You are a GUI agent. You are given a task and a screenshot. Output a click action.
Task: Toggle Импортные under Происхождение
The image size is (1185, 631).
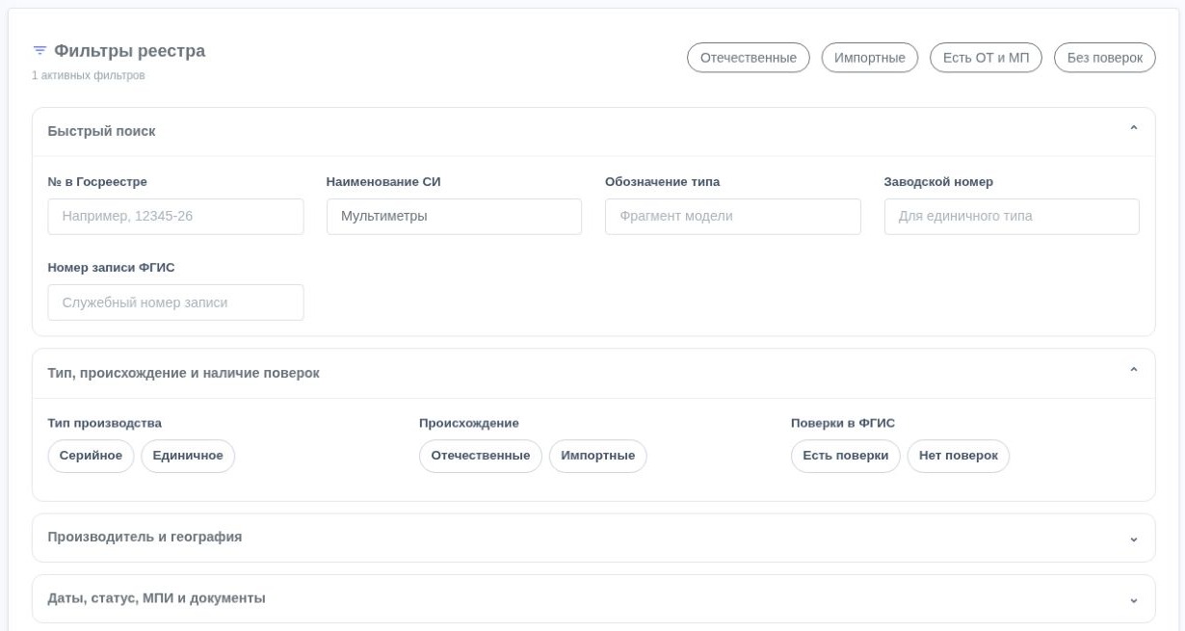coord(597,456)
